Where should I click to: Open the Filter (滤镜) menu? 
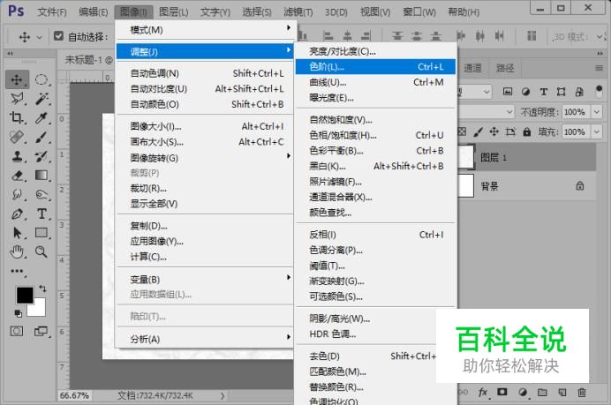coord(298,12)
